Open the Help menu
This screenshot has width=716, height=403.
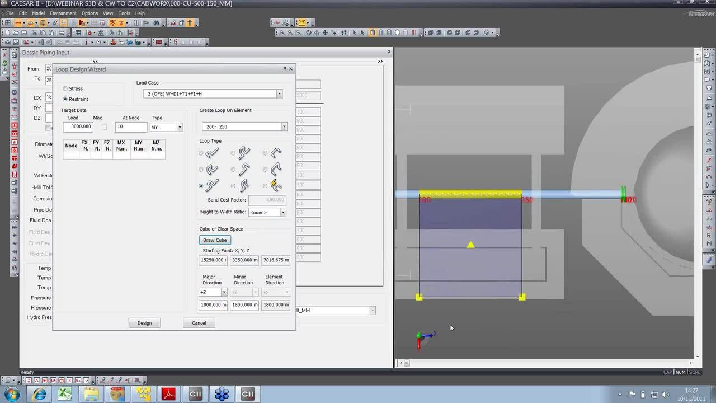[x=140, y=13]
